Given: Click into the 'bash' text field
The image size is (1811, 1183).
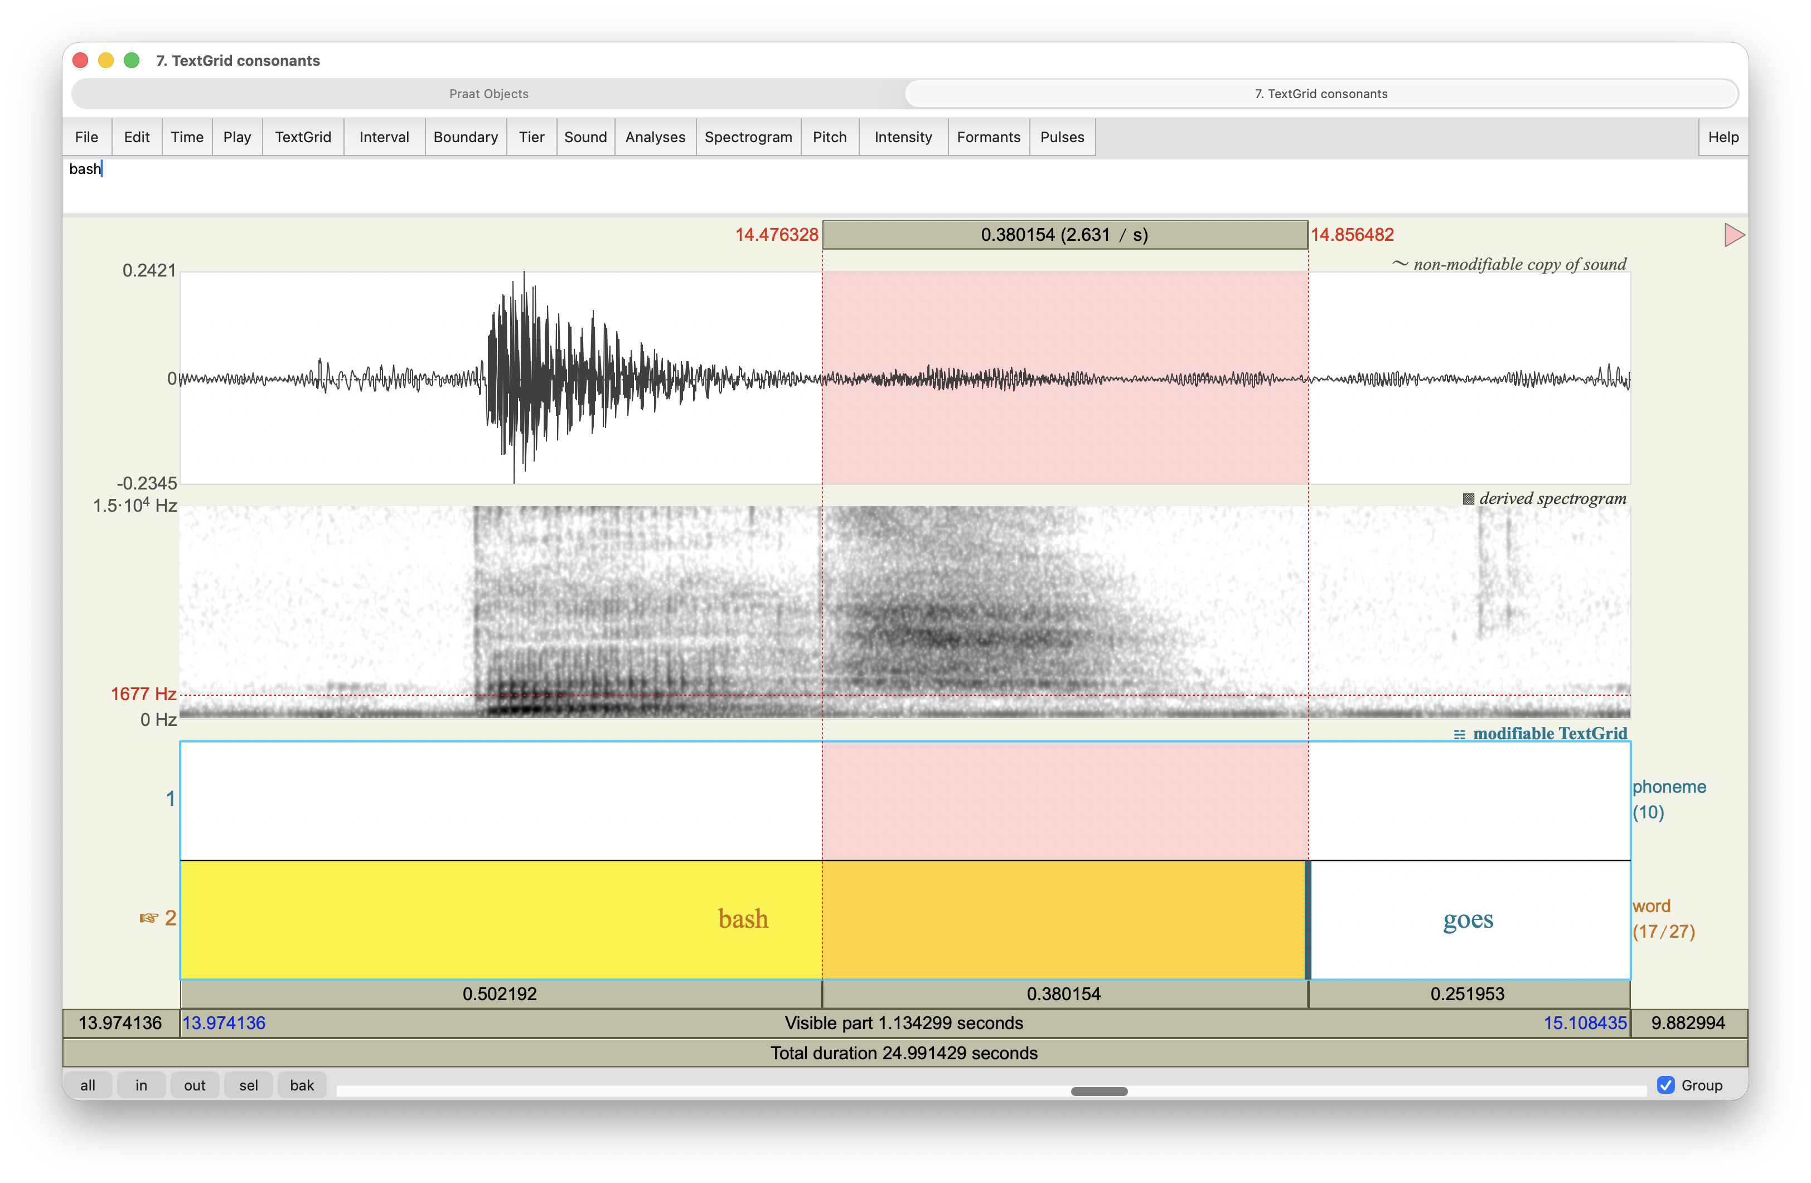Looking at the screenshot, I should (905, 185).
